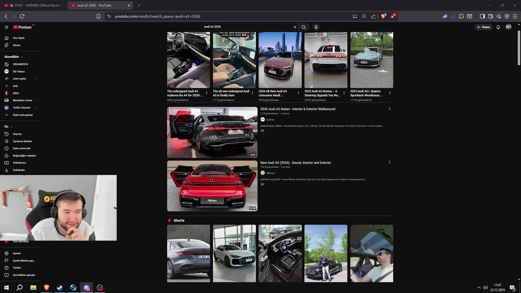Reload the page
Screen dimensions: 521x293
(22, 16)
